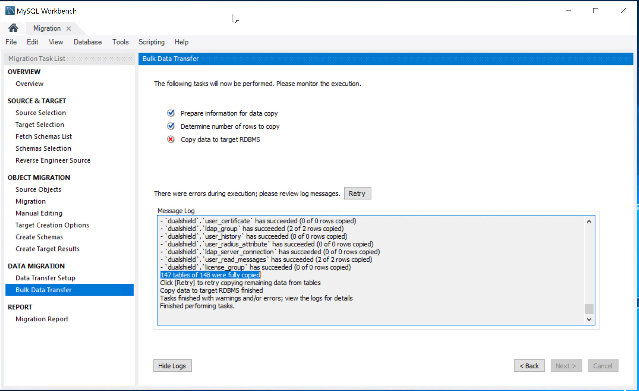This screenshot has height=391, width=639.
Task: Click the Determine number of rows checkmark
Action: [171, 126]
